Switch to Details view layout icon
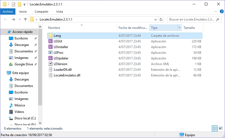This screenshot has width=225, height=138. point(215,128)
